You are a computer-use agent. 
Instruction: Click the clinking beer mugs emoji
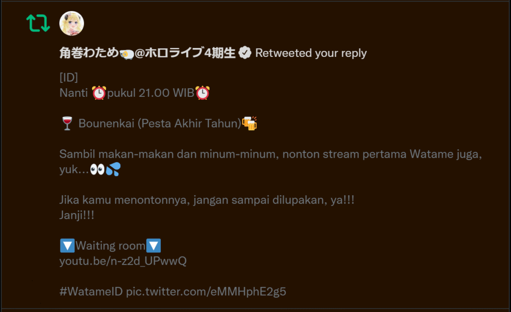pyautogui.click(x=250, y=123)
